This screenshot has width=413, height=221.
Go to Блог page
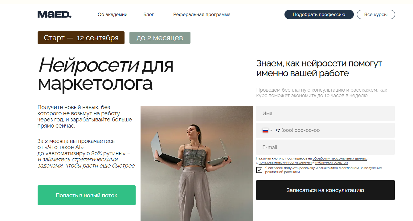point(149,14)
